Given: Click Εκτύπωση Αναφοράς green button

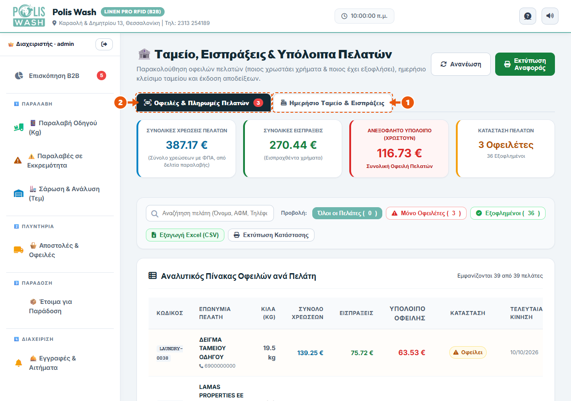Looking at the screenshot, I should (x=525, y=64).
